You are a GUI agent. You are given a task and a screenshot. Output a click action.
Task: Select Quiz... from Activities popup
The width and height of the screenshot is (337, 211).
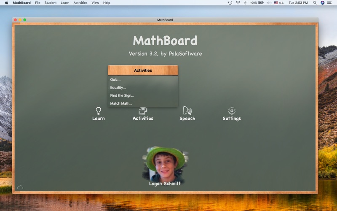115,79
